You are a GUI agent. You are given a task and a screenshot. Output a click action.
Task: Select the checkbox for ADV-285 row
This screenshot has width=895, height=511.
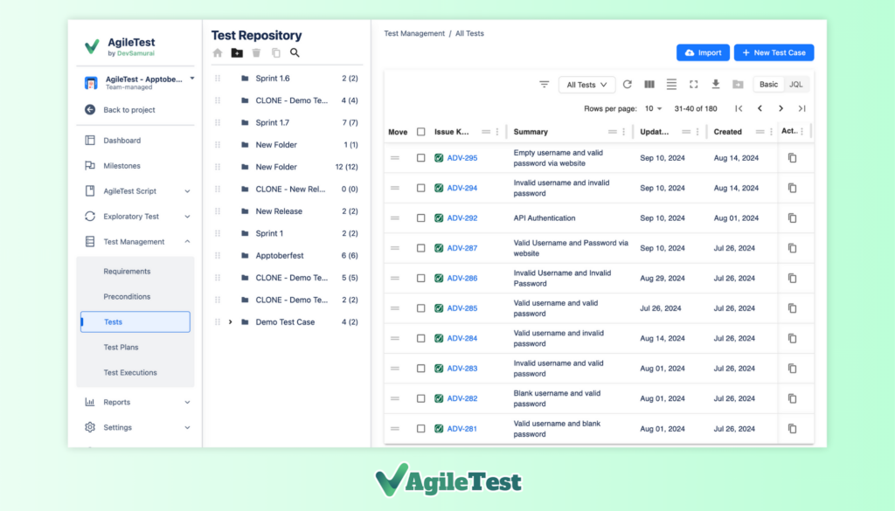pos(420,308)
